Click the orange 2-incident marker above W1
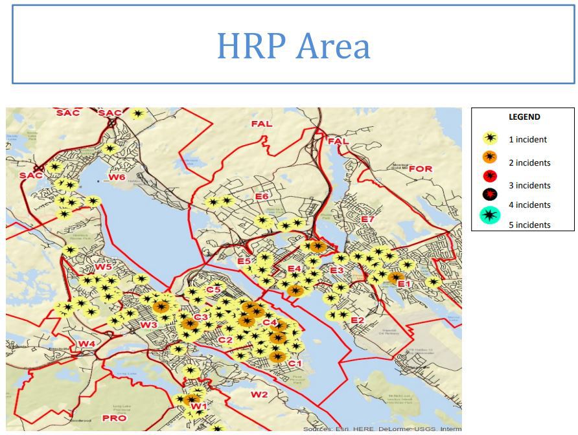Screen dimensions: 578x435 coord(191,399)
